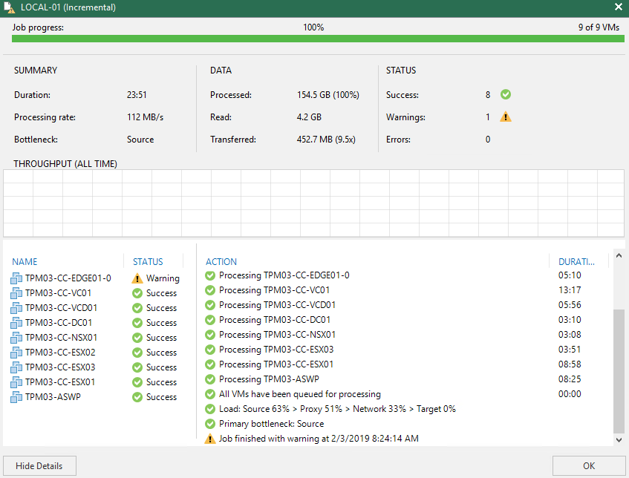The width and height of the screenshot is (629, 478).
Task: Click scroll up arrow of action log
Action: click(619, 255)
